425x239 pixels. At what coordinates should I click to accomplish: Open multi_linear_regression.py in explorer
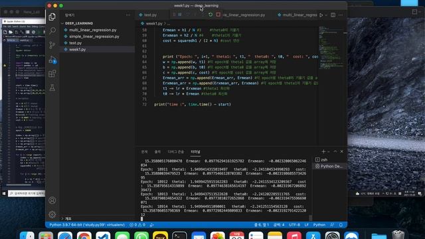[x=93, y=30]
